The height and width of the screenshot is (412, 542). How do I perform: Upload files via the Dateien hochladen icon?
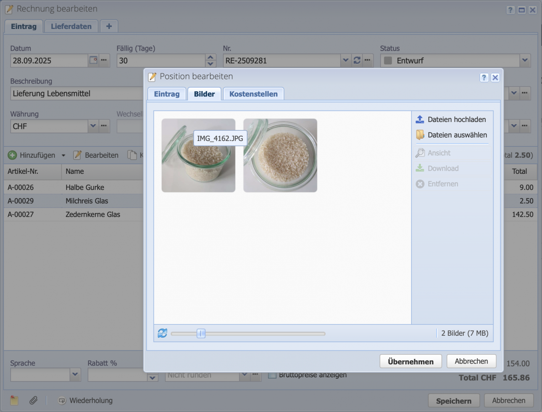pos(420,119)
